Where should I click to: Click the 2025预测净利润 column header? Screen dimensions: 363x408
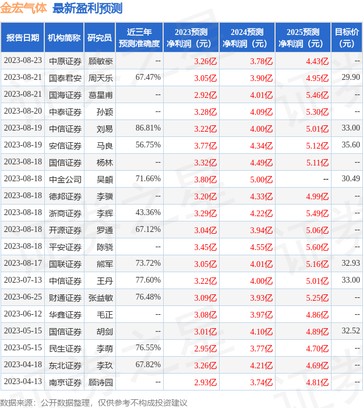pos(303,37)
